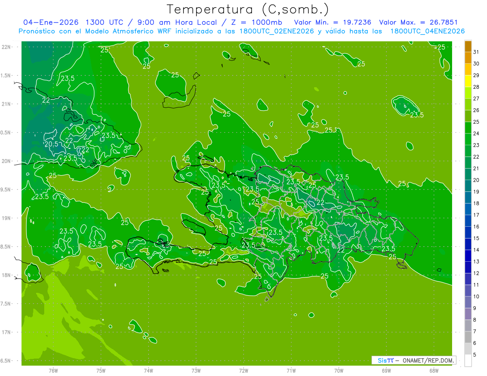Viewport: 487px width, 376px height.
Task: Click the '71W' longitude axis label
Action: (291, 370)
